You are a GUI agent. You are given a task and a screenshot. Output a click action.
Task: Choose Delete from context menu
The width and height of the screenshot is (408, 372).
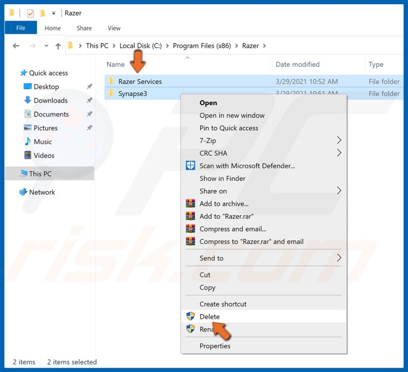click(263, 316)
